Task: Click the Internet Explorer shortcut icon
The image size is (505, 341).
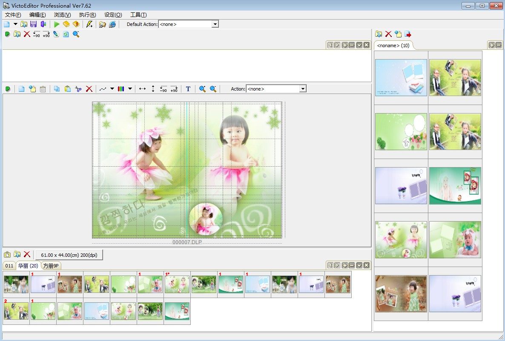Action: click(112, 24)
